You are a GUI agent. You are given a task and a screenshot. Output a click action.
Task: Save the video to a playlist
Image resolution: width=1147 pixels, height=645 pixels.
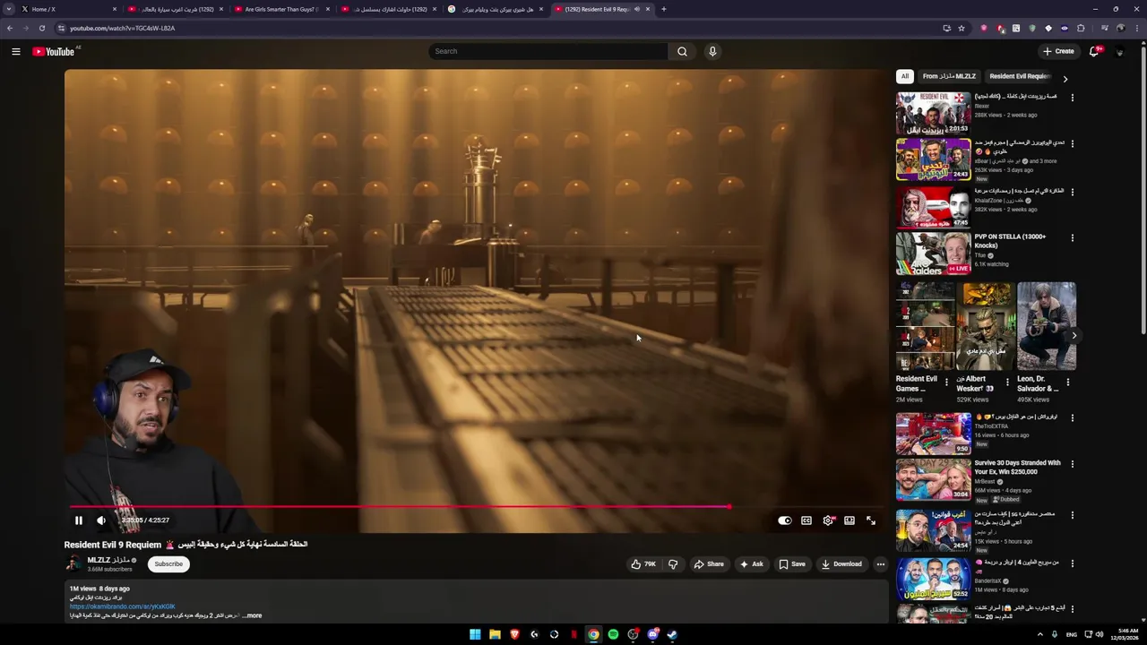792,564
